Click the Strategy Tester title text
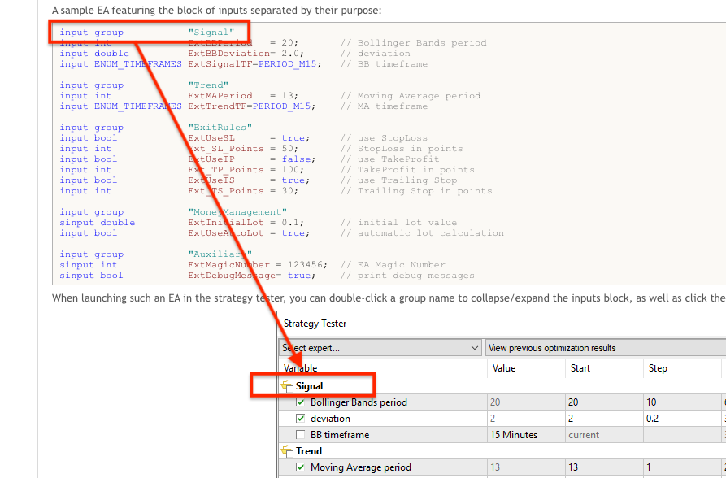This screenshot has height=478, width=726. coord(315,324)
